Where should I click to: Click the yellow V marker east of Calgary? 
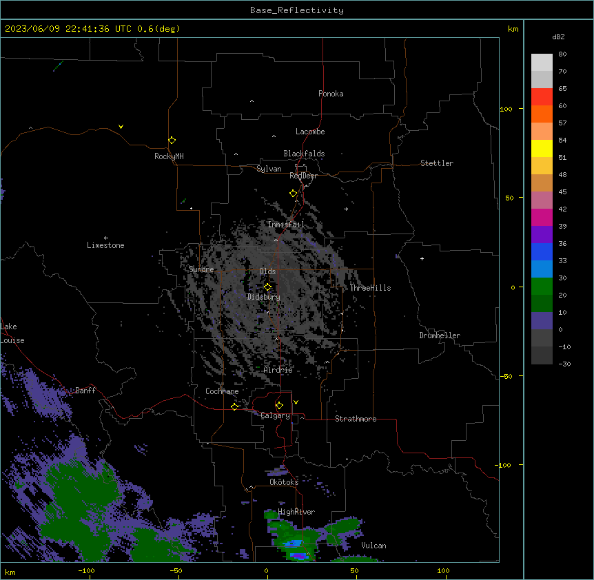click(x=296, y=402)
